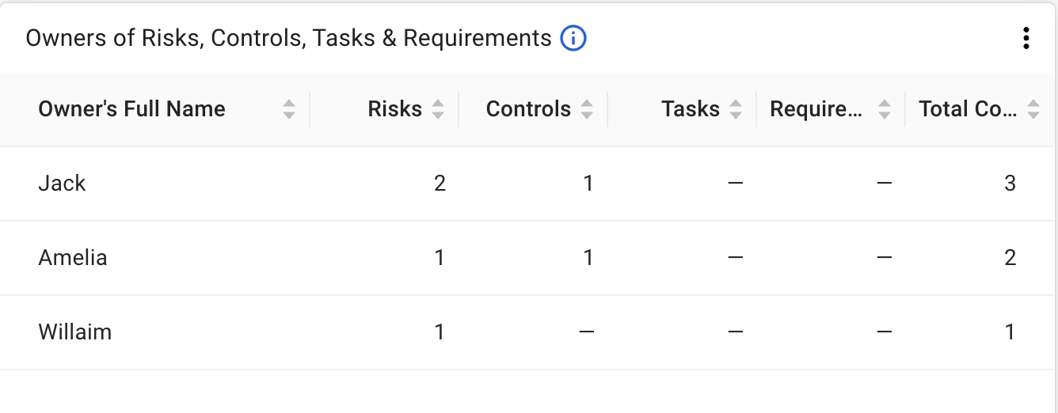
Task: Click Willaim's Risks count value
Action: (440, 332)
